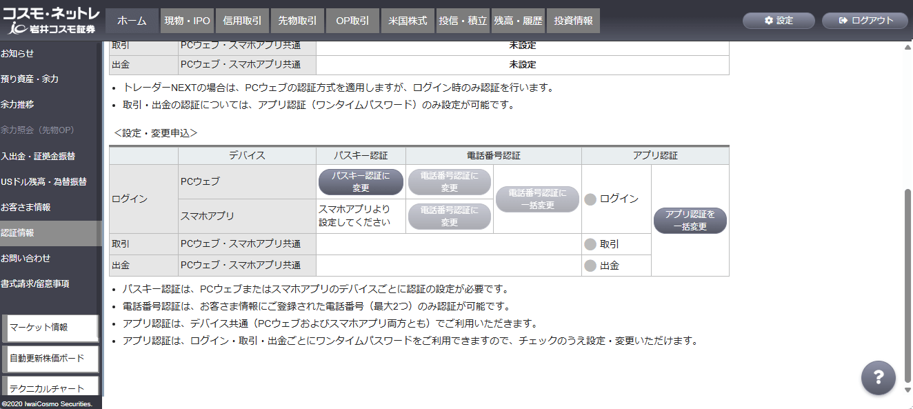Click パスキー認証に変更 button for PCウェブ
The image size is (913, 409).
click(x=361, y=182)
